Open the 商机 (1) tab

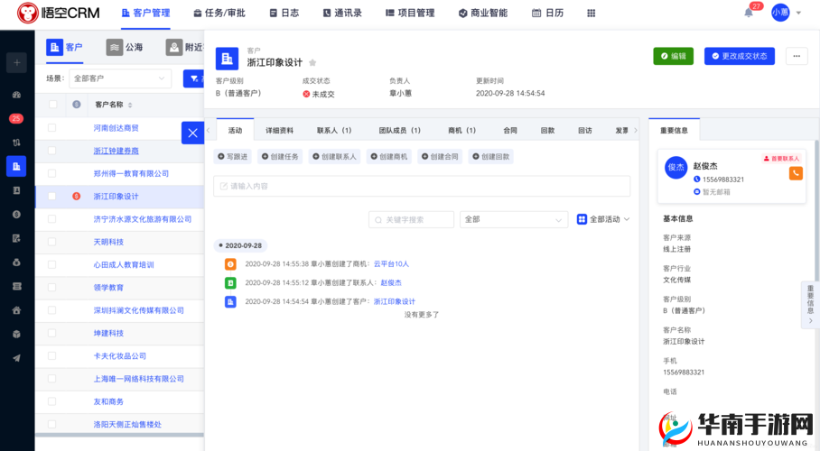click(x=461, y=131)
